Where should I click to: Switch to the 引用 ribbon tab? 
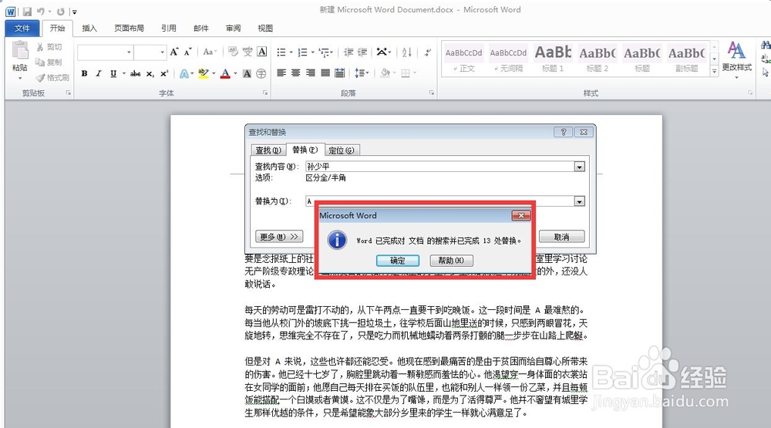coord(169,29)
